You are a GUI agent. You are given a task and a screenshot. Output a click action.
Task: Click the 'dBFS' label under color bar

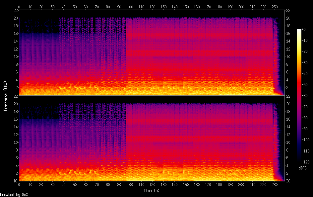(x=302, y=168)
